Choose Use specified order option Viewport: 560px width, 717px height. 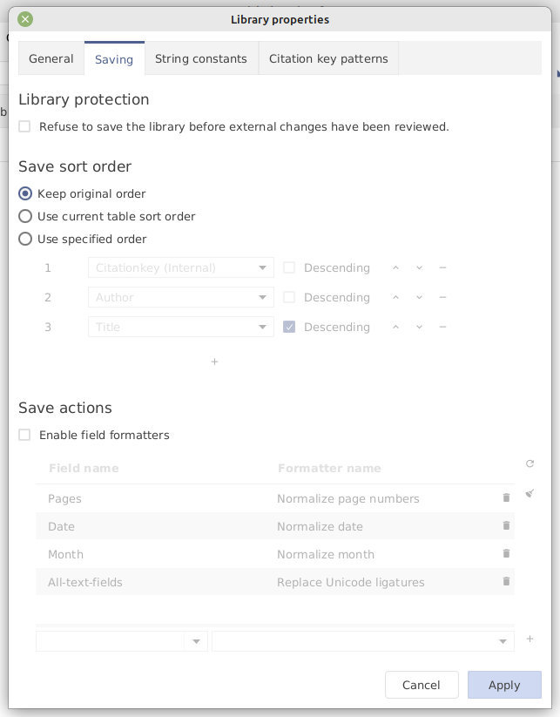pos(26,239)
